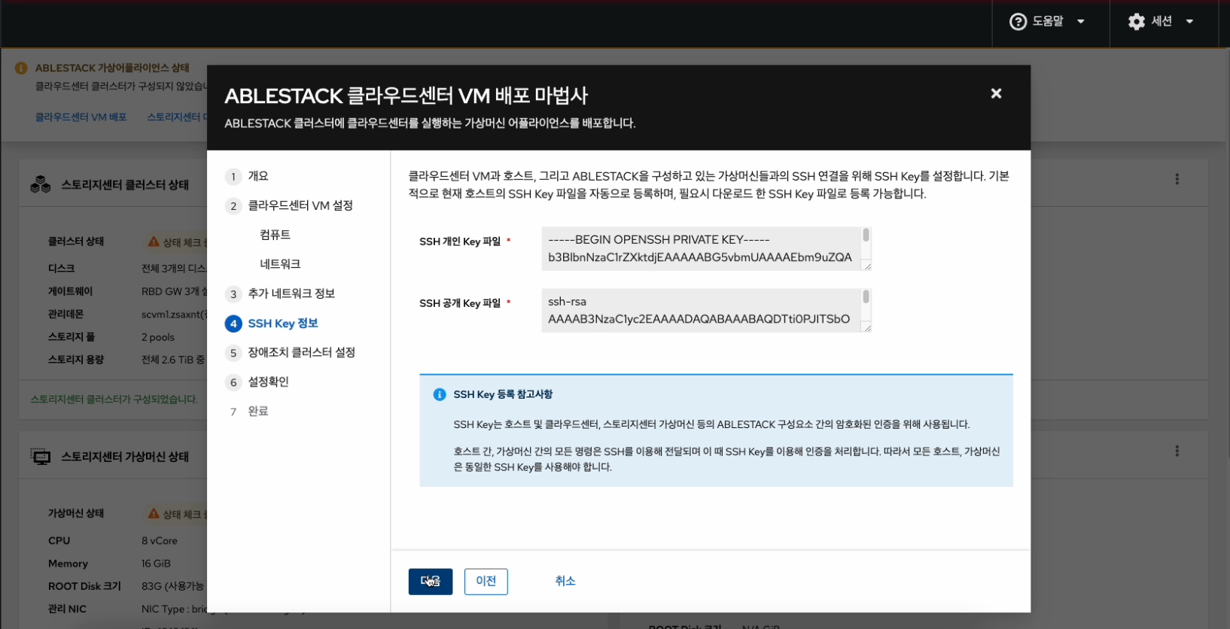Screen dimensions: 1230x629
Task: Click the cluster status warning triangle icon
Action: click(x=154, y=242)
